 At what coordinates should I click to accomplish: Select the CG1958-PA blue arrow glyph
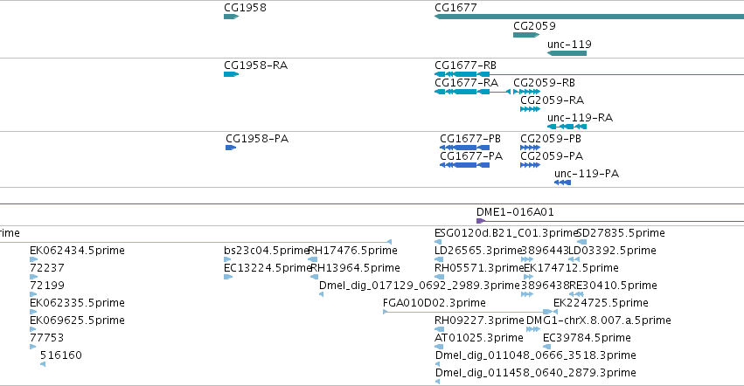pos(231,148)
